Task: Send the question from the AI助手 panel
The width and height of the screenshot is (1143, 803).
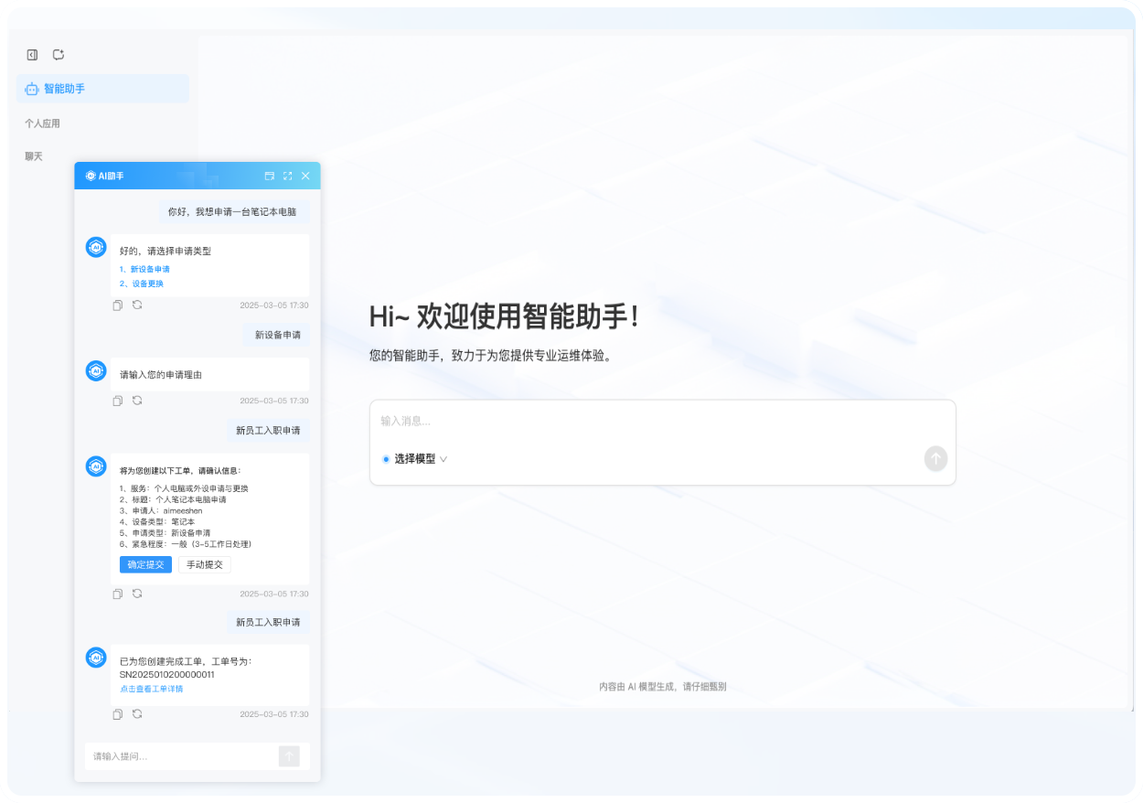Action: point(289,756)
